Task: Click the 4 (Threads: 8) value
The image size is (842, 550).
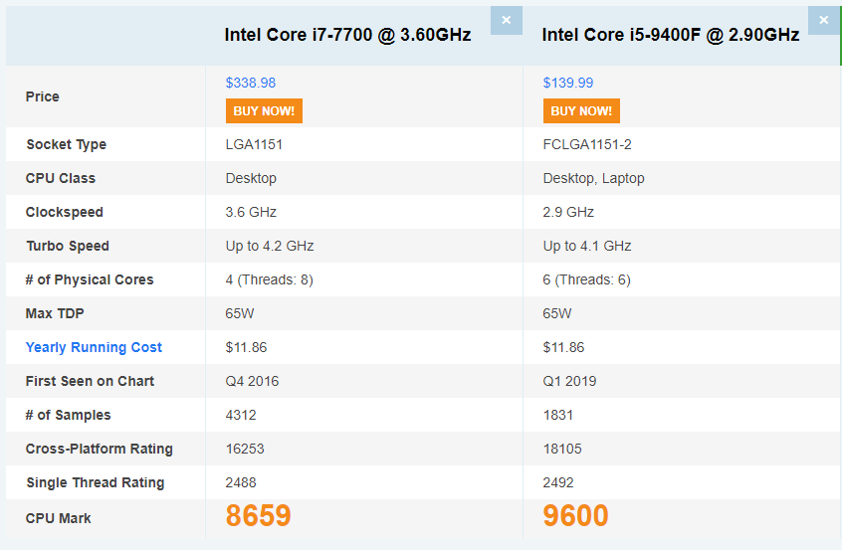Action: (x=270, y=280)
